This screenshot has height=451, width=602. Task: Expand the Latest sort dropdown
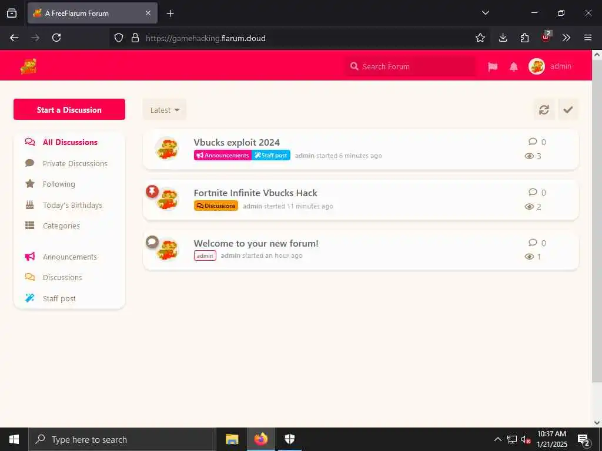pos(165,110)
